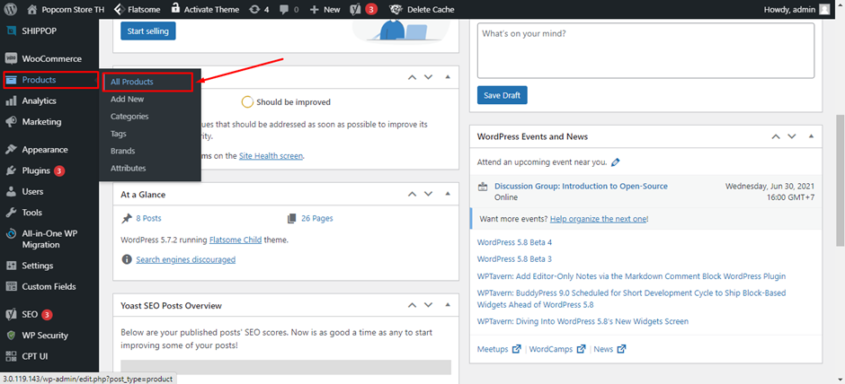Select Add New in the Products submenu
This screenshot has height=384, width=845.
pyautogui.click(x=127, y=99)
